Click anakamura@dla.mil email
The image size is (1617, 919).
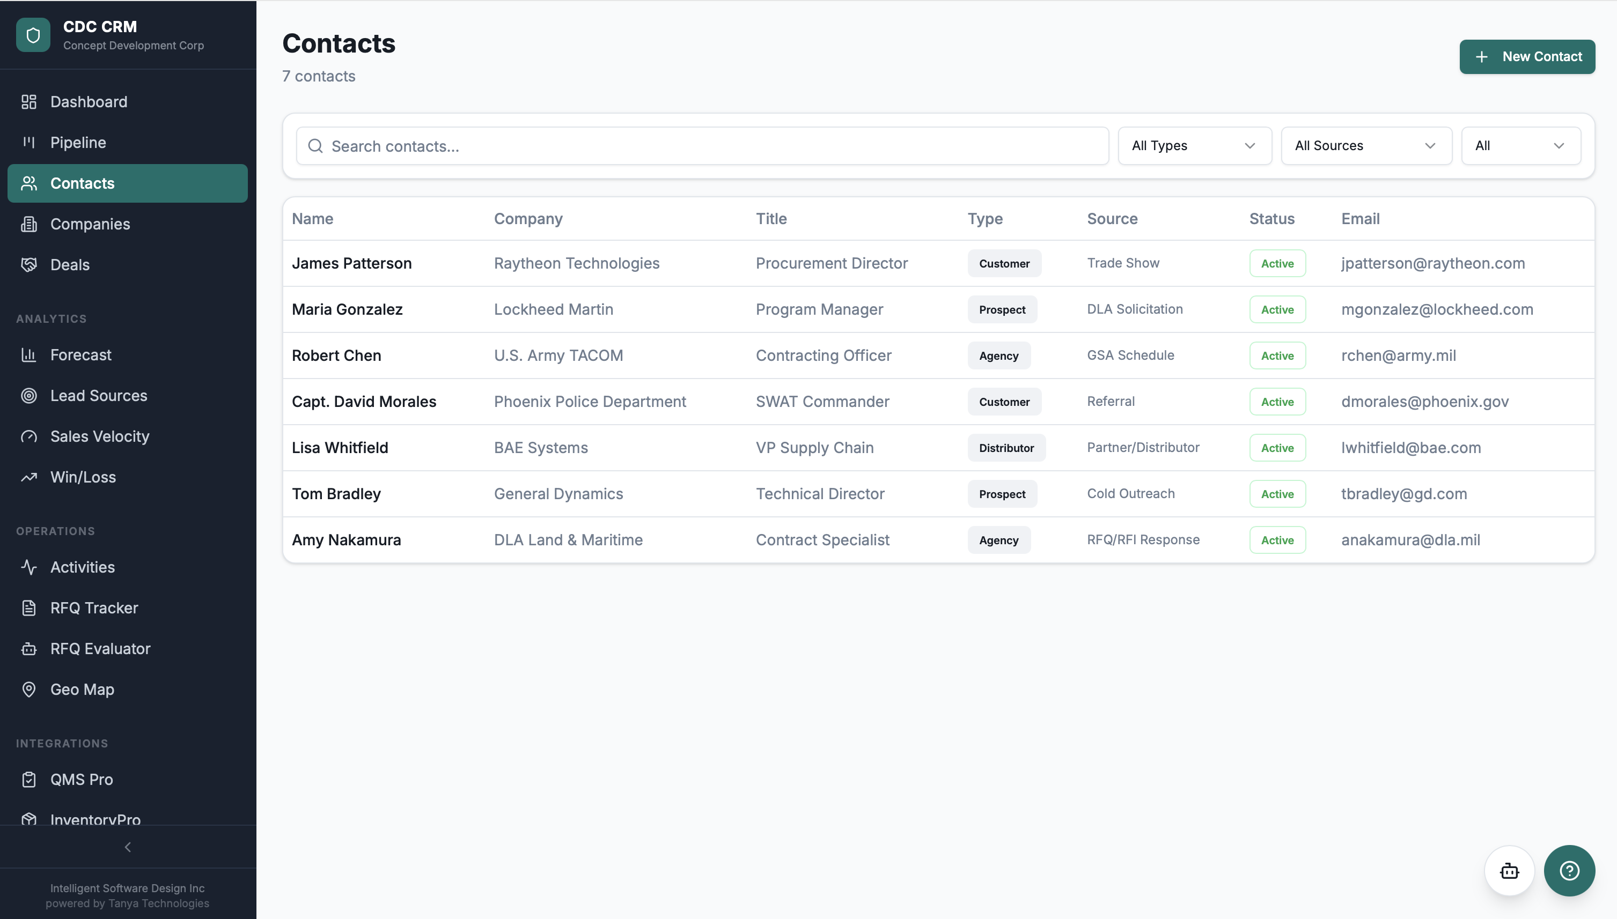click(x=1410, y=540)
